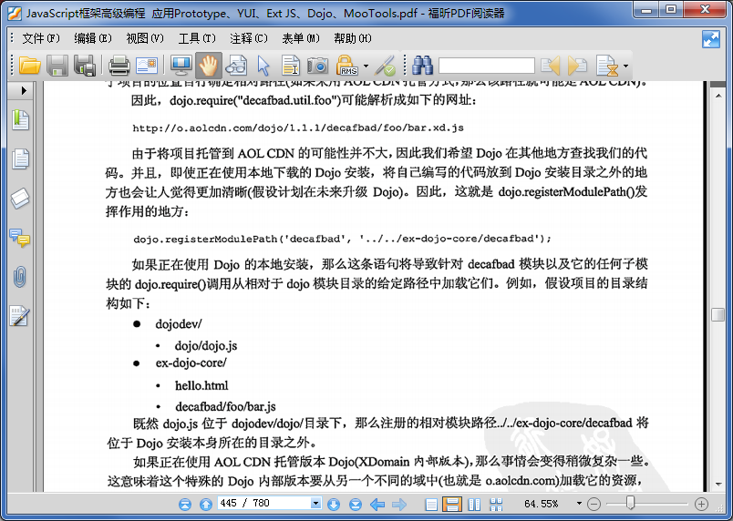Open the 编辑(E) menu
The height and width of the screenshot is (521, 733).
click(x=93, y=38)
